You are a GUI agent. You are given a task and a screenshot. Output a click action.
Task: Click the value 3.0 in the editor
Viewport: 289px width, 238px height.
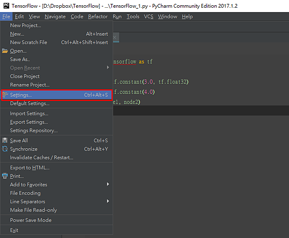[148, 82]
